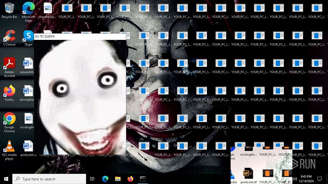Click the Windows Start button
This screenshot has width=328, height=184.
(x=6, y=179)
